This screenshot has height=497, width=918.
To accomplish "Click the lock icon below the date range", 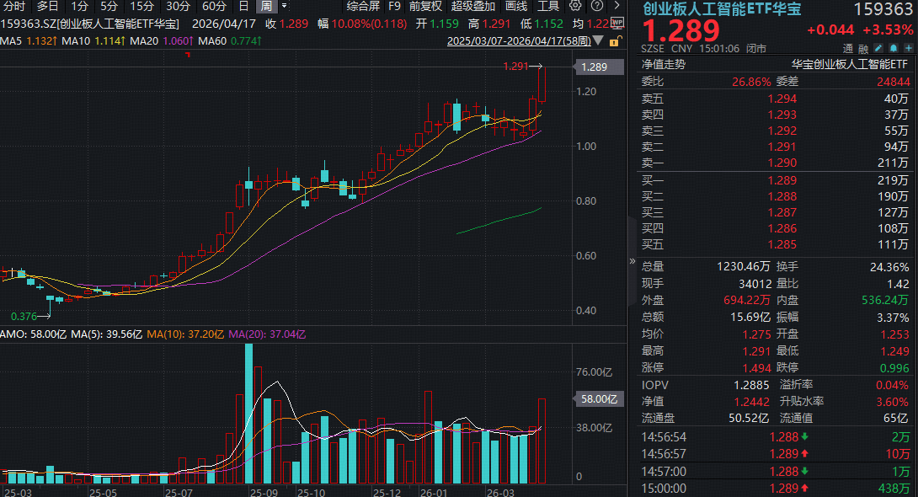I will coord(614,42).
